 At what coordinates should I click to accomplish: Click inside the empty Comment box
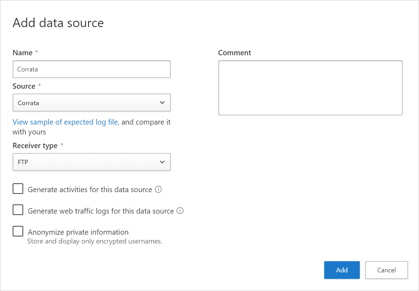(x=310, y=87)
